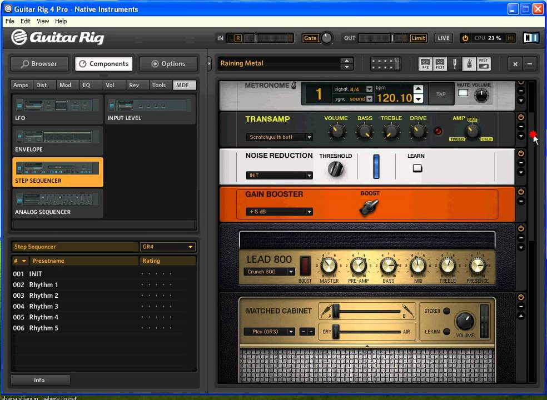Show the preset volume panel icon
Image resolution: width=547 pixels, height=400 pixels.
[484, 64]
